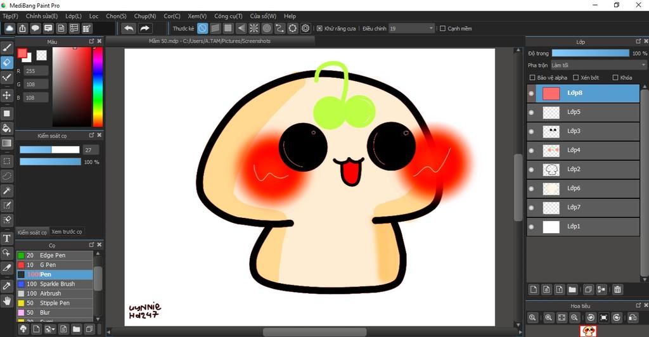Click the Redo arrow button
The width and height of the screenshot is (649, 337).
tap(145, 28)
